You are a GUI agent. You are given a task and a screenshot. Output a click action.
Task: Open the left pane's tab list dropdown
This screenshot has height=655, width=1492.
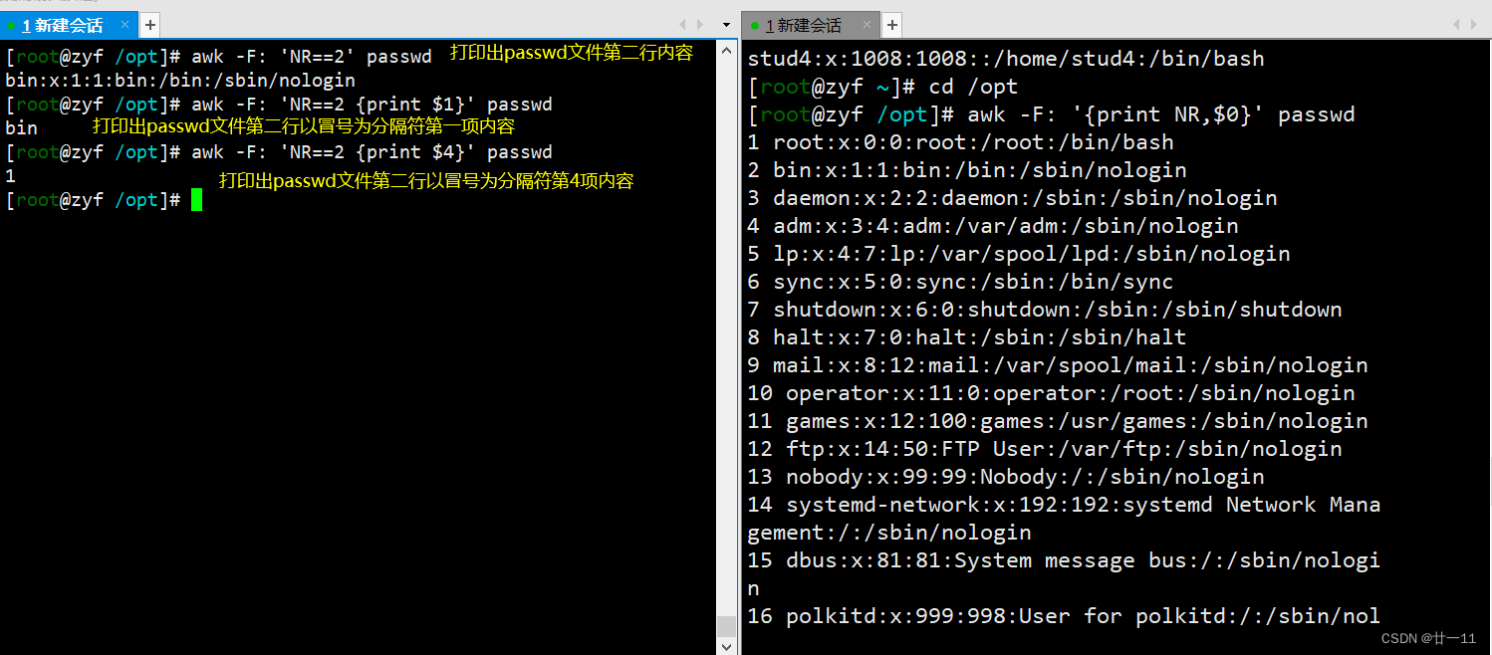(x=726, y=24)
